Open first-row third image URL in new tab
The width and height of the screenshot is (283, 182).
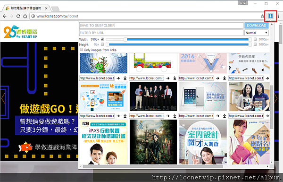[217, 78]
